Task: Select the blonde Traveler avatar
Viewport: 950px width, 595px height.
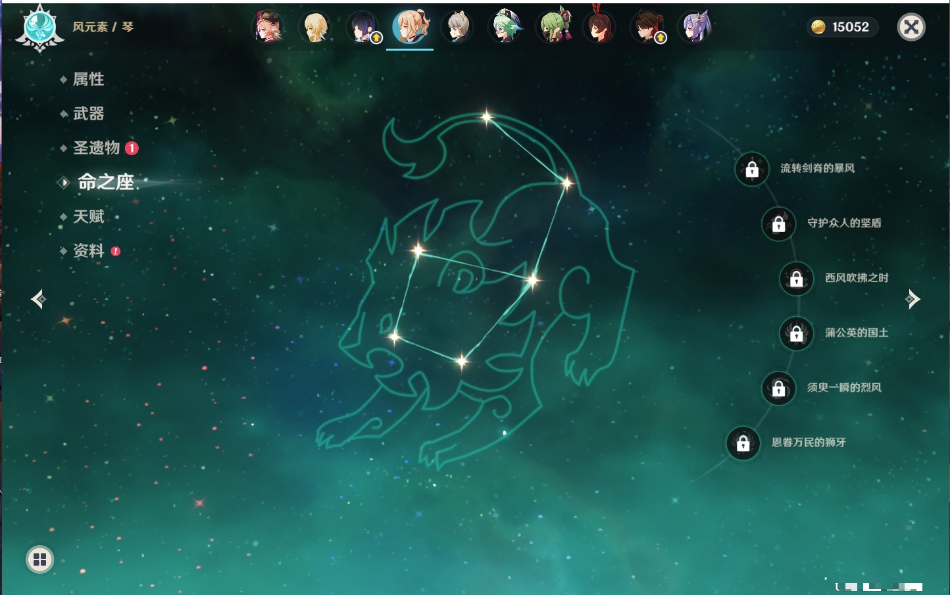Action: click(x=315, y=27)
